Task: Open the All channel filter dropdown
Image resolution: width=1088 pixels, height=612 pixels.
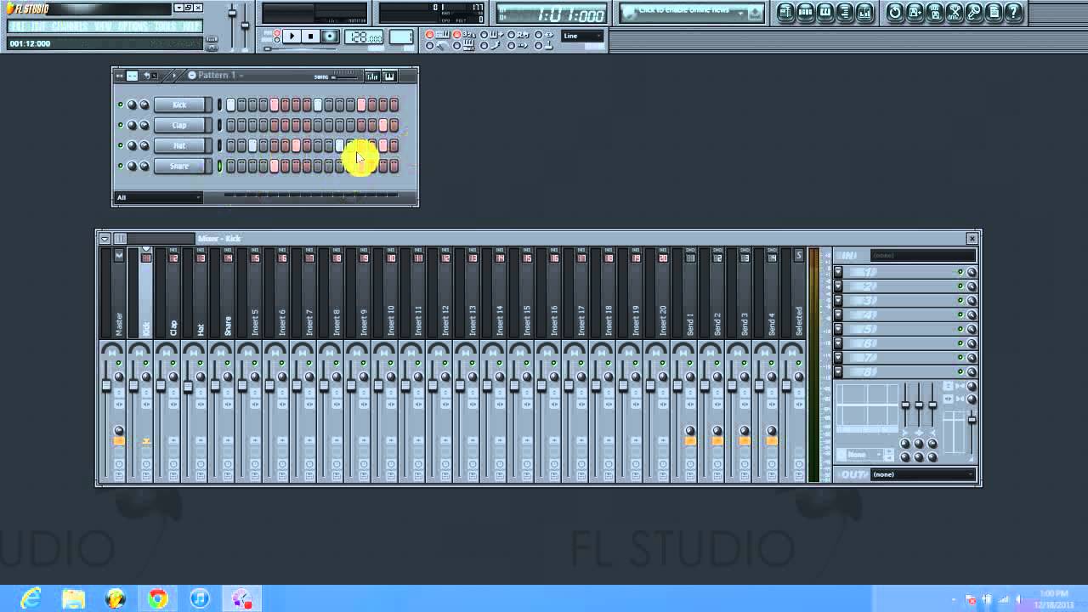Action: (x=159, y=197)
